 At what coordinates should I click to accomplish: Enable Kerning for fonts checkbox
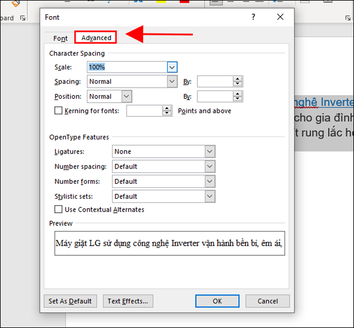pos(59,110)
